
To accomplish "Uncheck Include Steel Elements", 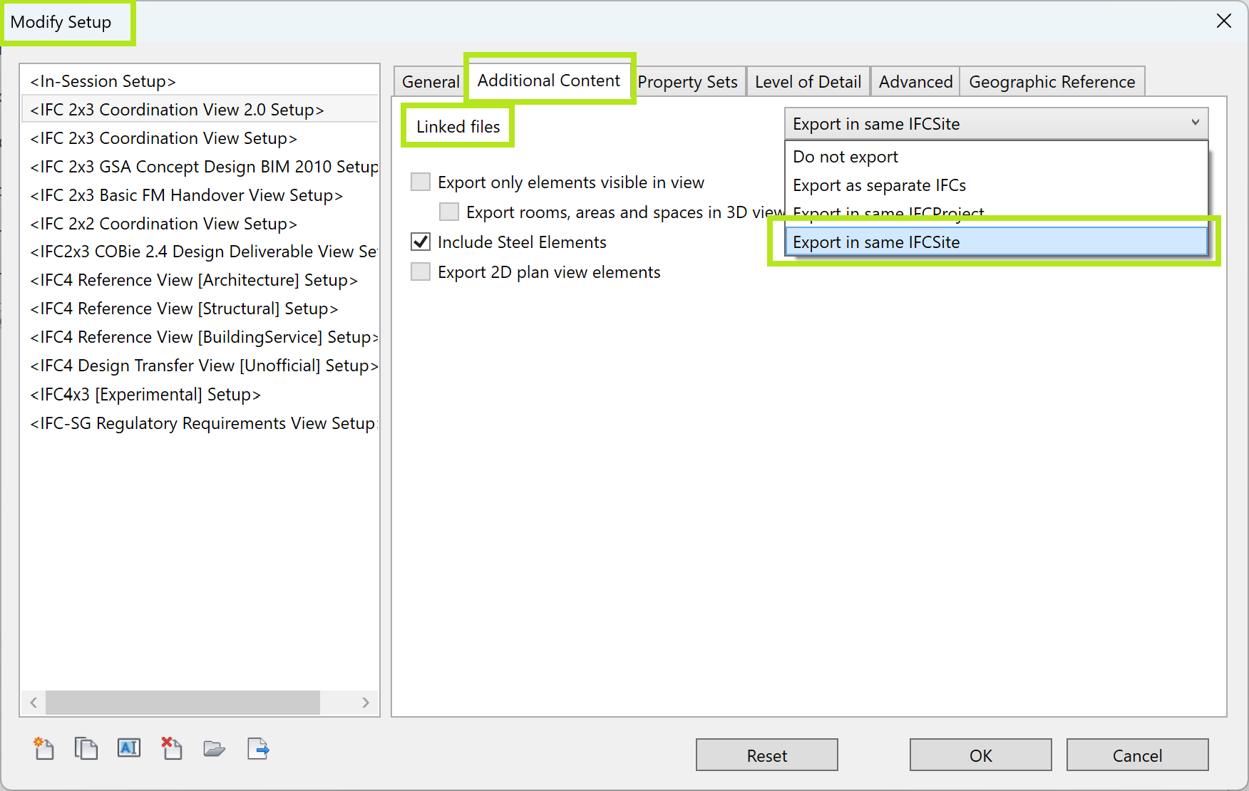I will pos(421,242).
